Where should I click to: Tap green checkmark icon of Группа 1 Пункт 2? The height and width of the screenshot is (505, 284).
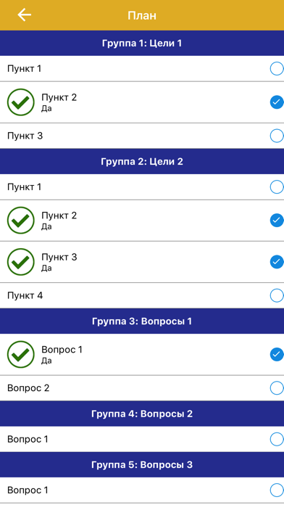[20, 102]
